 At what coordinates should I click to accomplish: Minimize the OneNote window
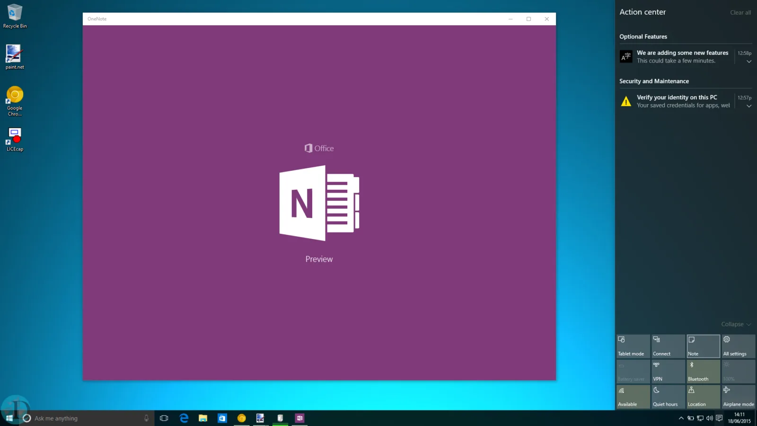pyautogui.click(x=511, y=19)
